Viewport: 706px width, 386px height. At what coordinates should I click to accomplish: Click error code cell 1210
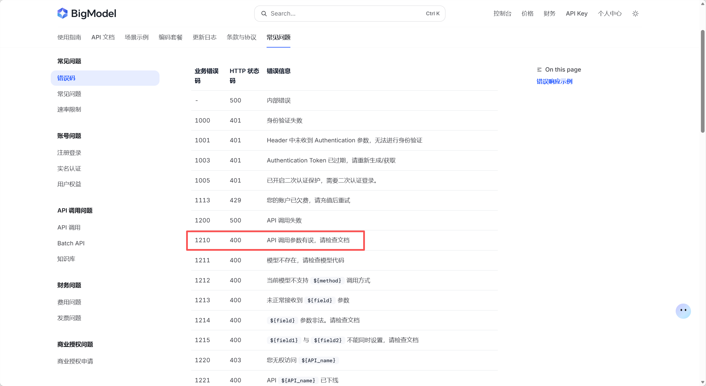click(202, 240)
